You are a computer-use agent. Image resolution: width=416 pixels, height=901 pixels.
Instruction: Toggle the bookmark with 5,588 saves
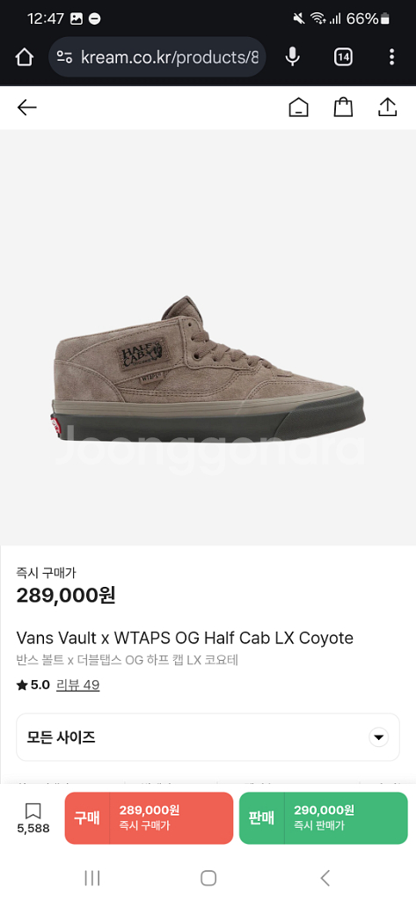point(33,818)
